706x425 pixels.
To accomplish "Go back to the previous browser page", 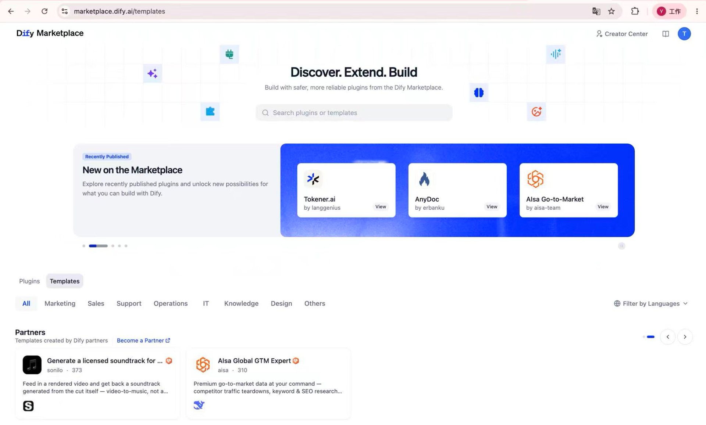I will pos(11,11).
